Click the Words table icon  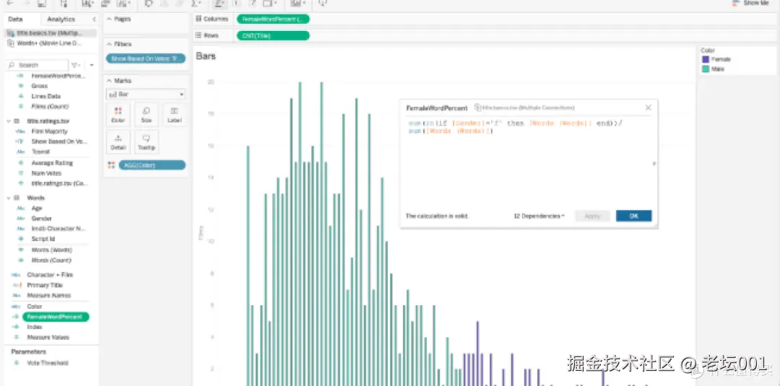pyautogui.click(x=17, y=198)
